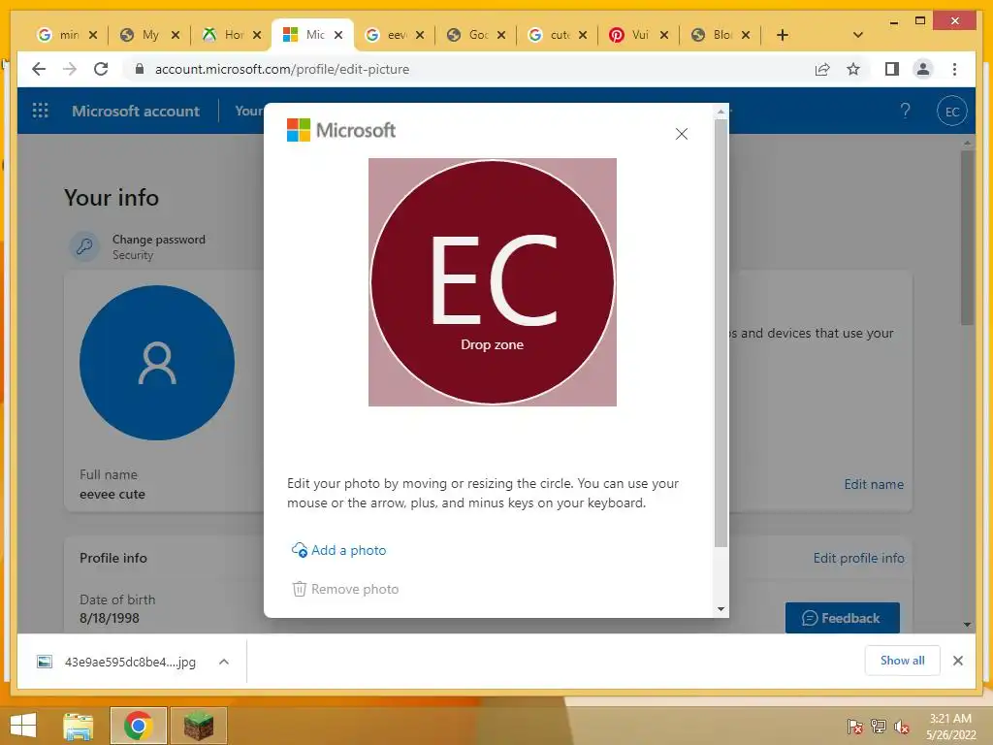Open Windows Start button
Viewport: 993px width, 745px height.
point(24,726)
